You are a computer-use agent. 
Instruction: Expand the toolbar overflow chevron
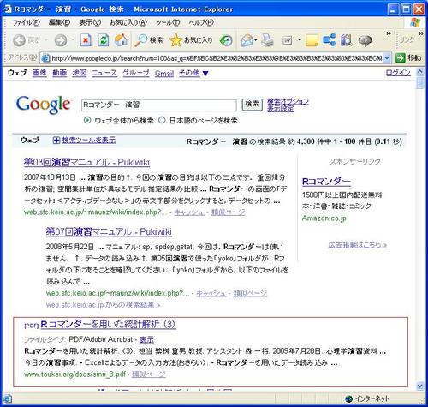[x=389, y=33]
